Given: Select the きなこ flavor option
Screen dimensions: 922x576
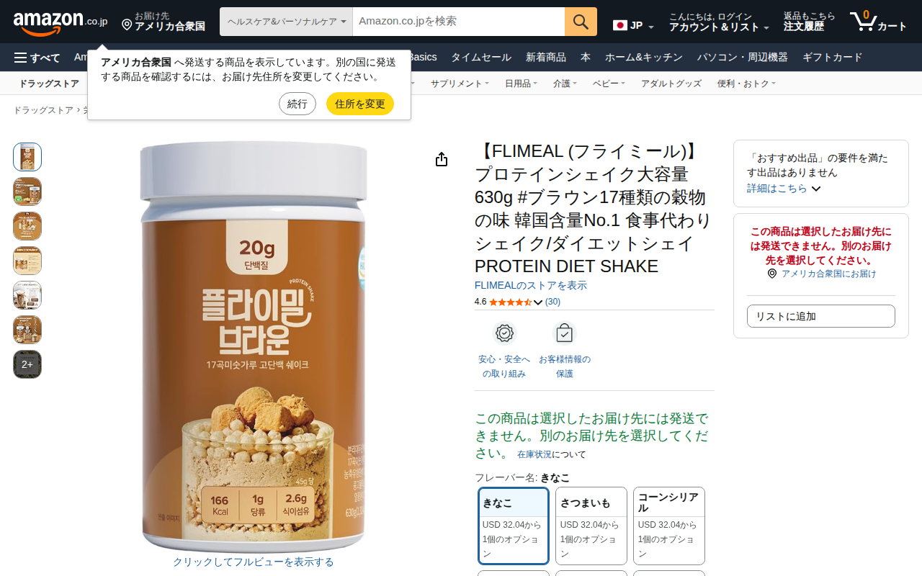Looking at the screenshot, I should click(x=514, y=526).
